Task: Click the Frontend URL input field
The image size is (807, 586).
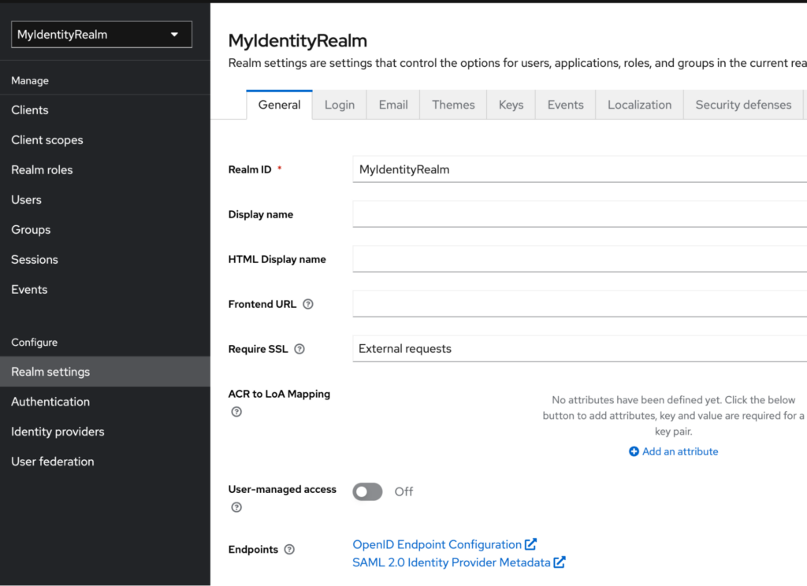Action: pos(579,303)
